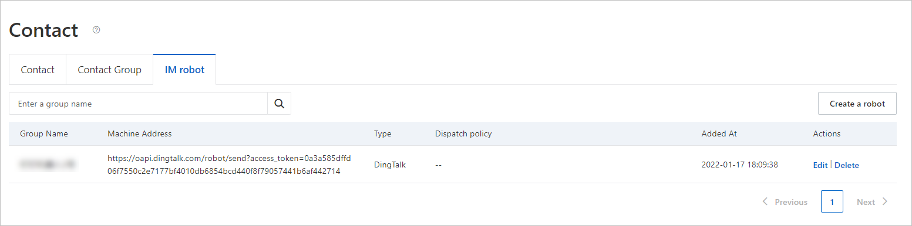The height and width of the screenshot is (226, 912).
Task: Click the DingTalk webhook machine address
Action: pyautogui.click(x=229, y=165)
